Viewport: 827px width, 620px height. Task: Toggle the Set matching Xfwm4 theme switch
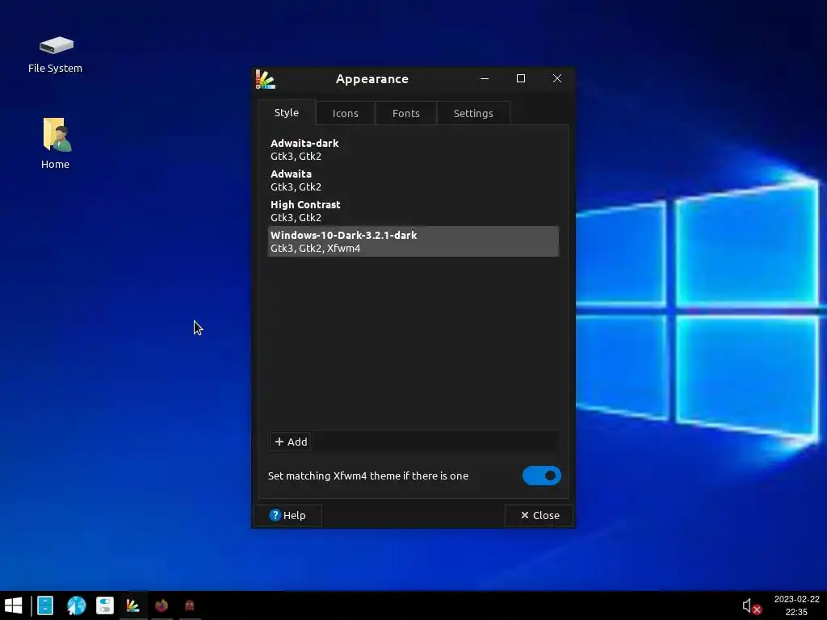542,475
